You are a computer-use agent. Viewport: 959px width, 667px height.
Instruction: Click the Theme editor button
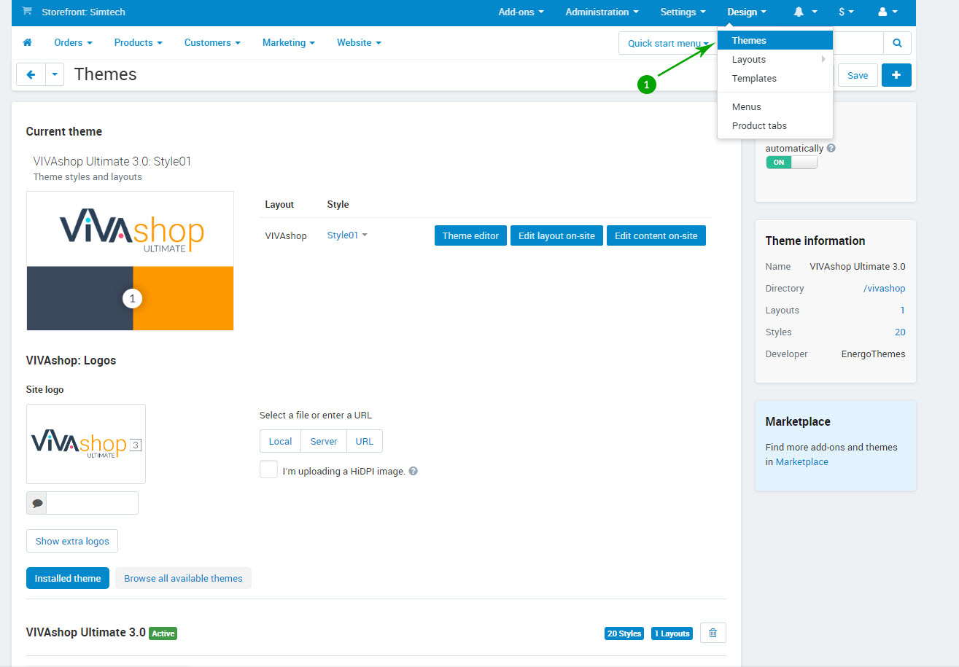coord(470,236)
